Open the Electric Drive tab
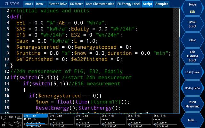Image resolution: width=205 pixels, height=128 pixels. tap(58, 4)
